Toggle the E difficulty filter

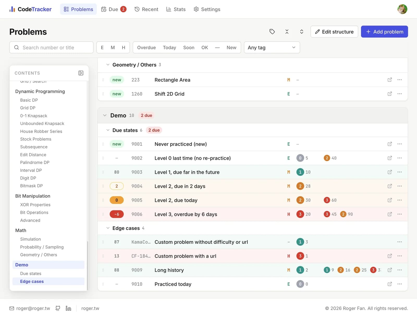102,47
